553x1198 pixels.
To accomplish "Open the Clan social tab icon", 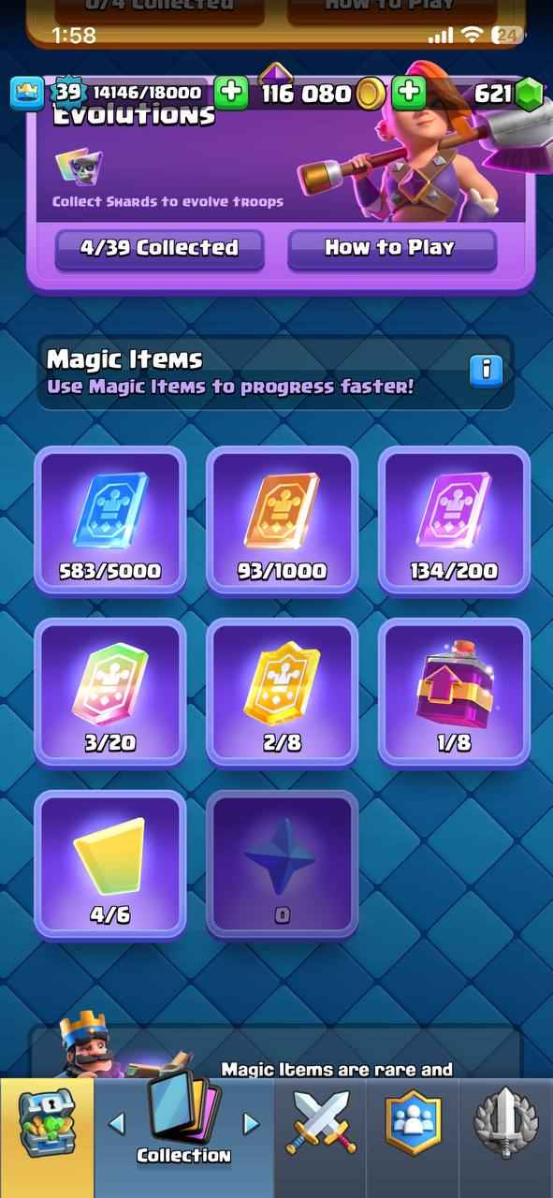I will click(413, 1122).
